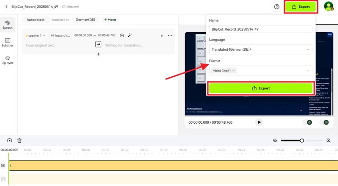The width and height of the screenshot is (338, 186).
Task: Click the magic wand icon
Action: click(x=130, y=35)
